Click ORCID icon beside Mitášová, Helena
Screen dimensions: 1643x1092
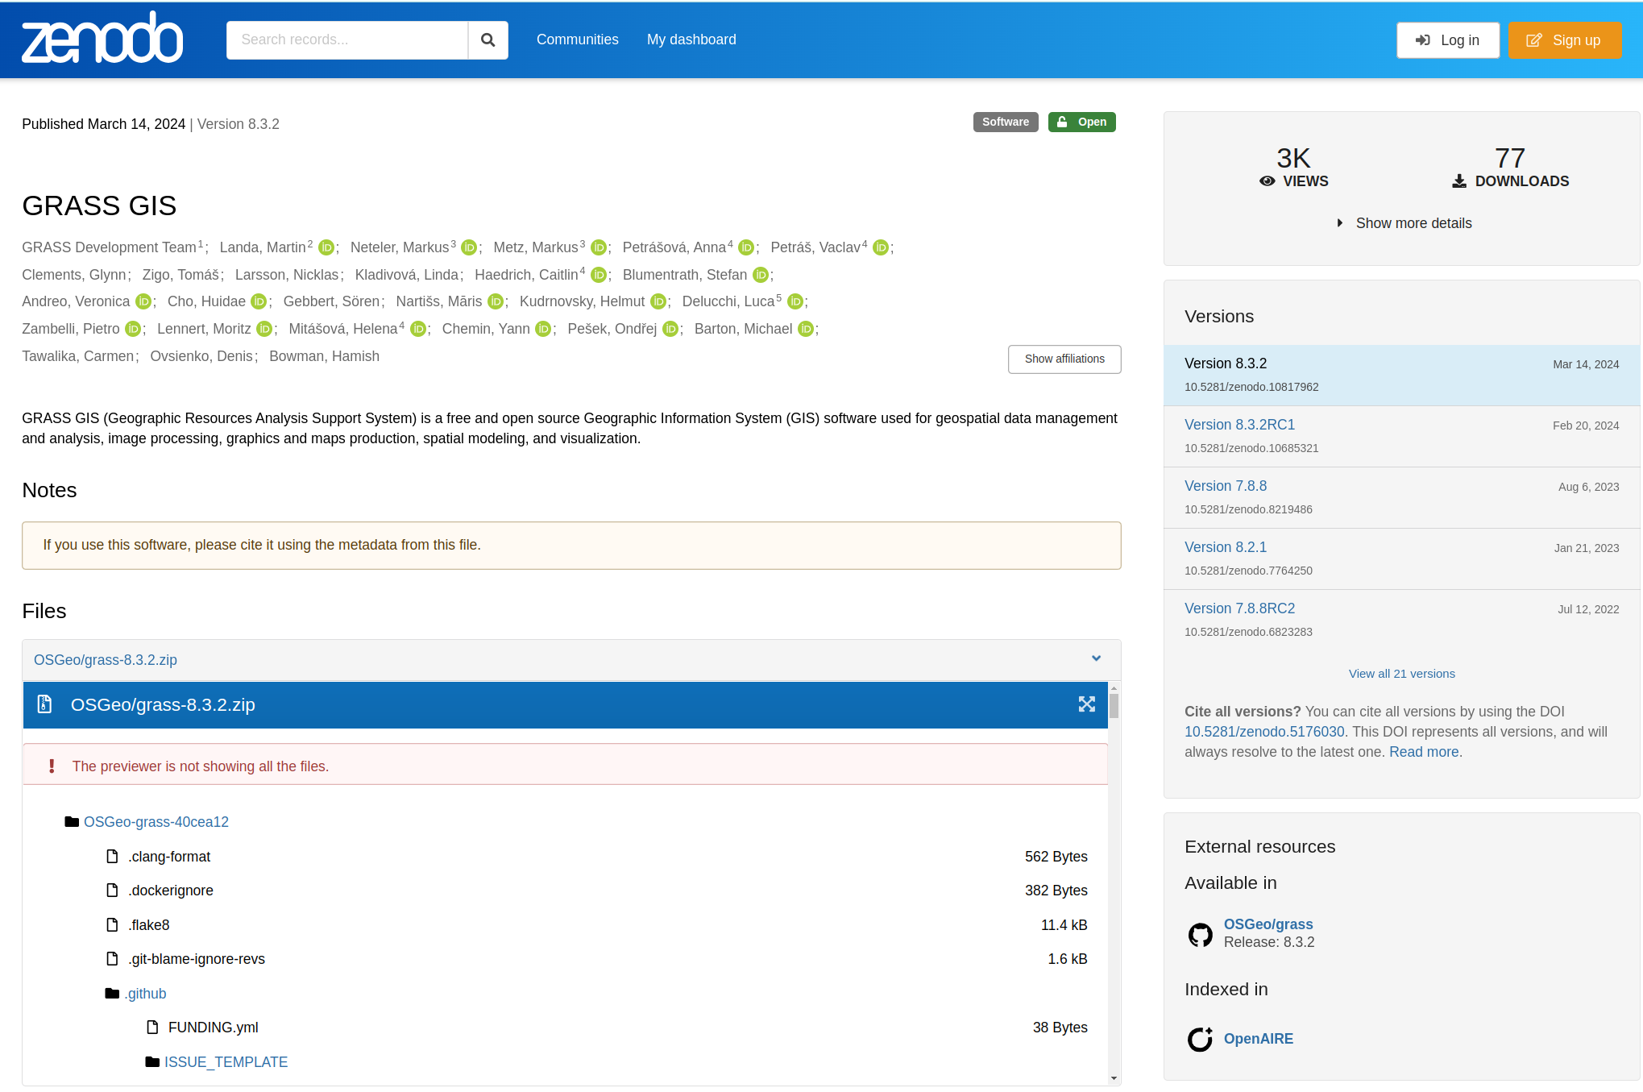click(418, 329)
